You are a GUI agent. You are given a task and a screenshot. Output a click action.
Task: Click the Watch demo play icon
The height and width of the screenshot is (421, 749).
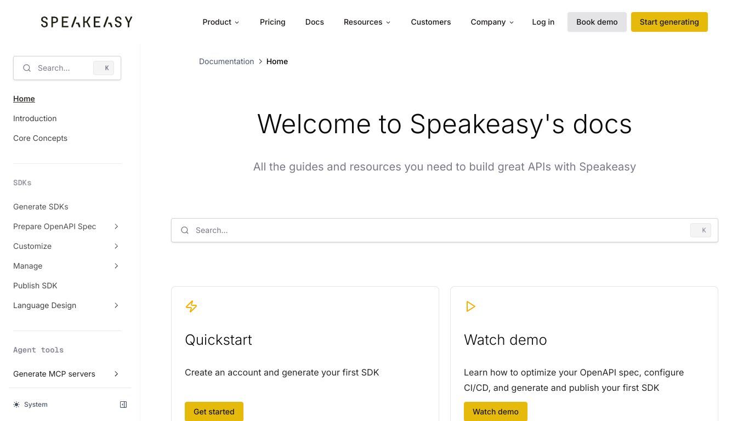tap(470, 306)
